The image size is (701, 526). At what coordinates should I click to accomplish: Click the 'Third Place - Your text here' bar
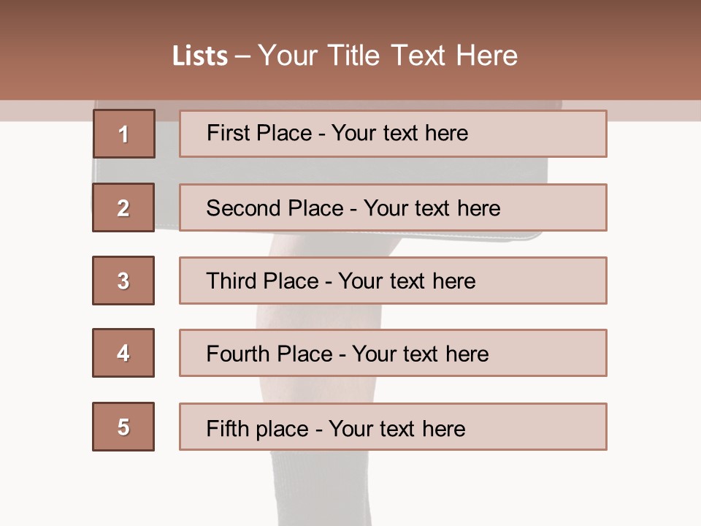[x=393, y=281]
